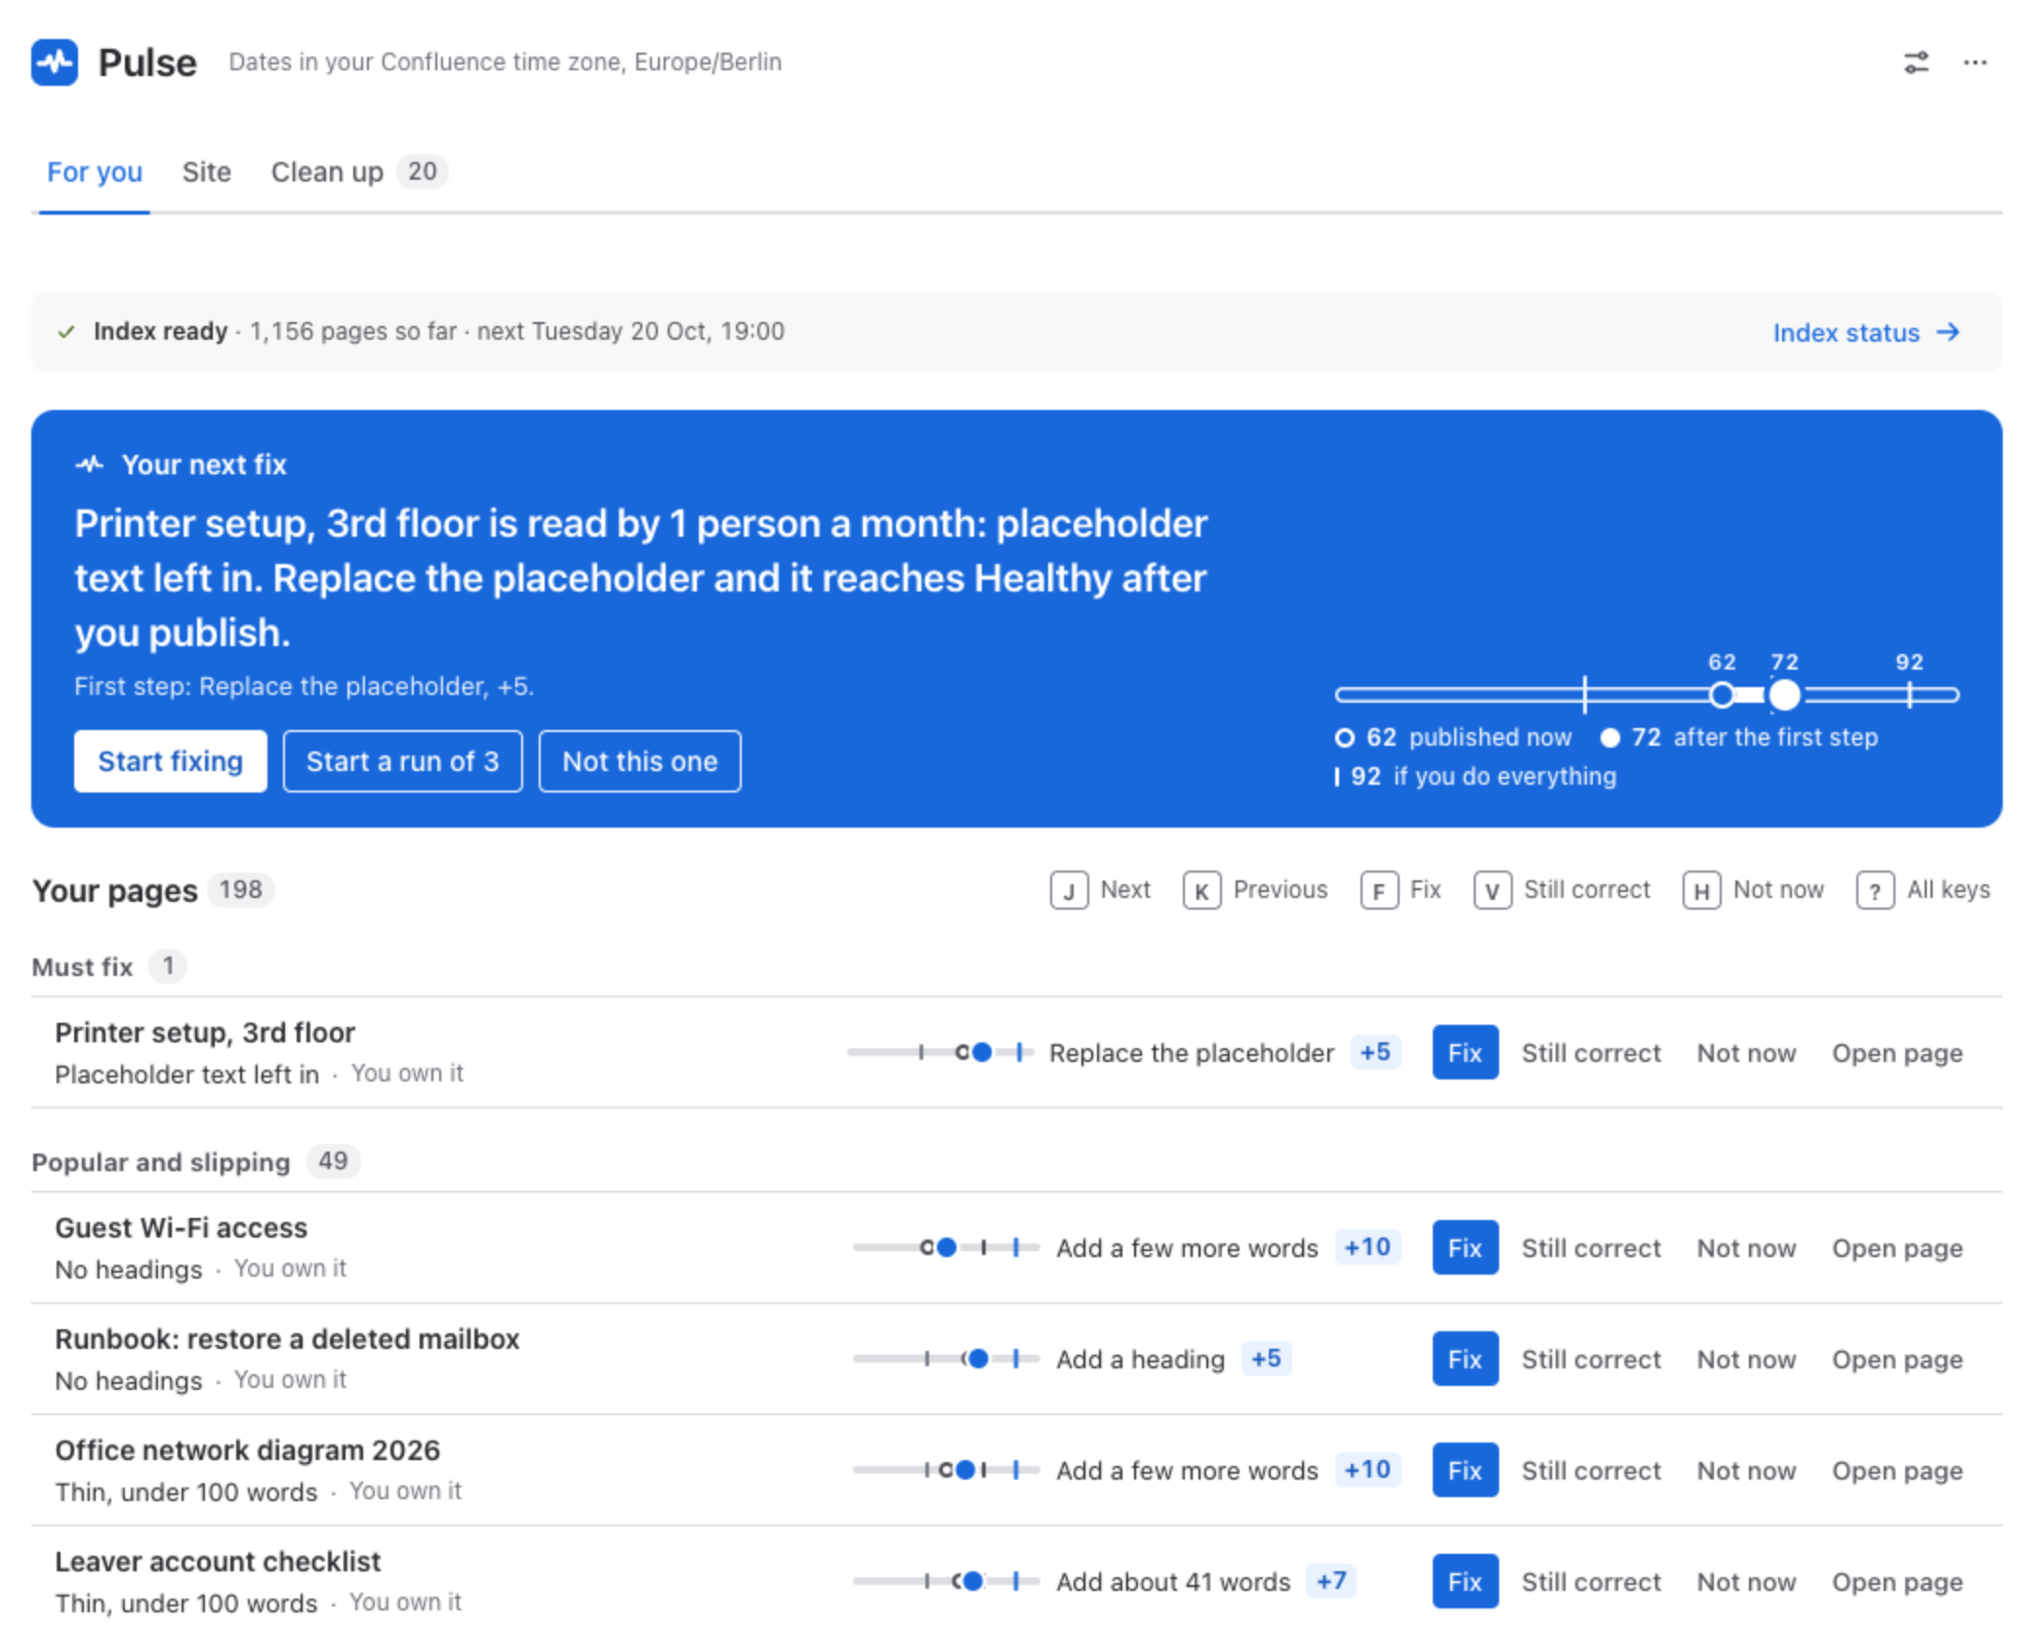Select the For you tab

95,172
